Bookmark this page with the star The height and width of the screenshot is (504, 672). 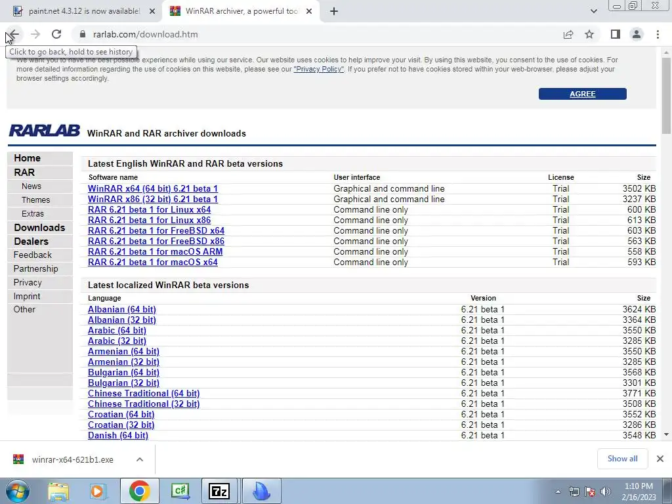click(x=590, y=34)
